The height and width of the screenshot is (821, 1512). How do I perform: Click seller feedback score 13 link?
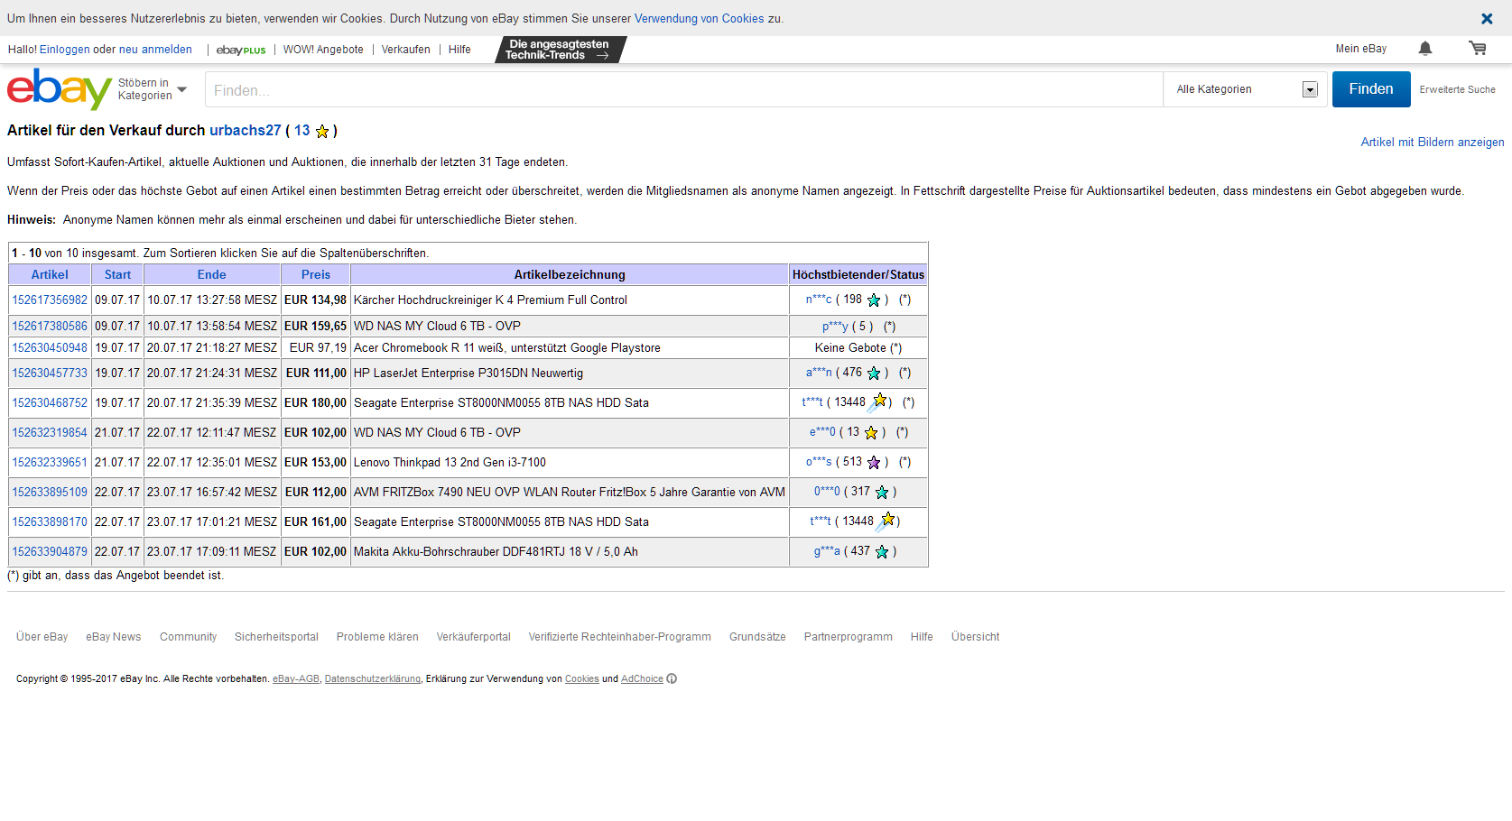[302, 131]
